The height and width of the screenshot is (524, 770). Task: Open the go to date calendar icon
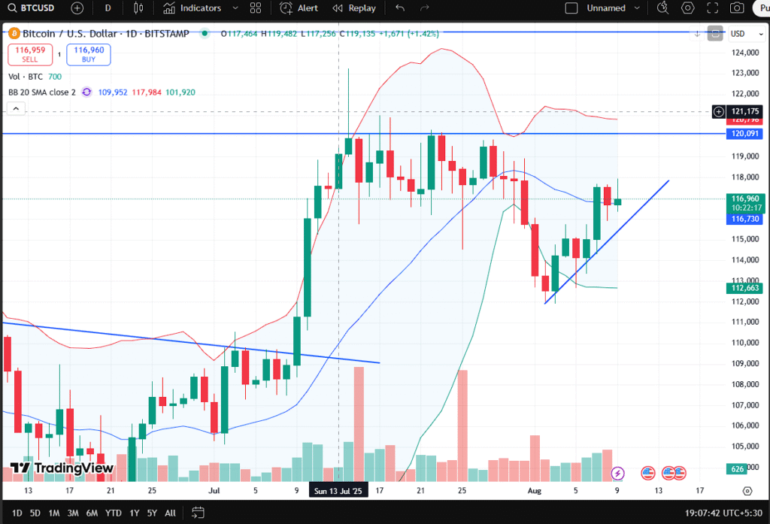(198, 513)
